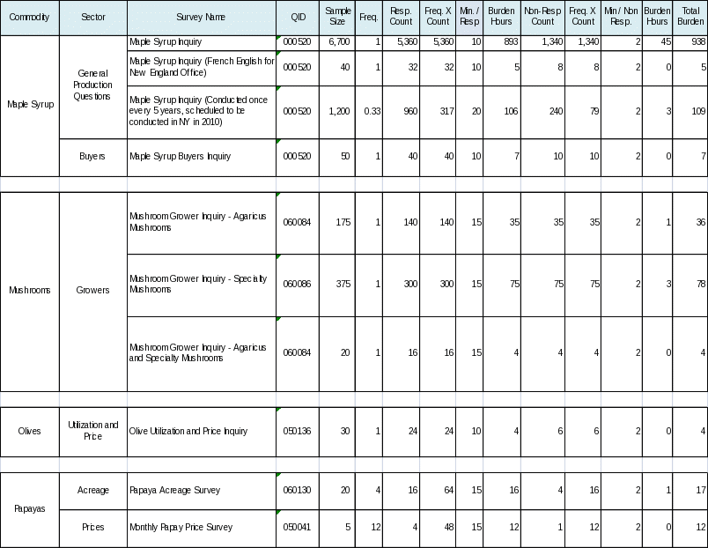
Task: Select Monthly Papay Price Survey cell
Action: tap(202, 528)
